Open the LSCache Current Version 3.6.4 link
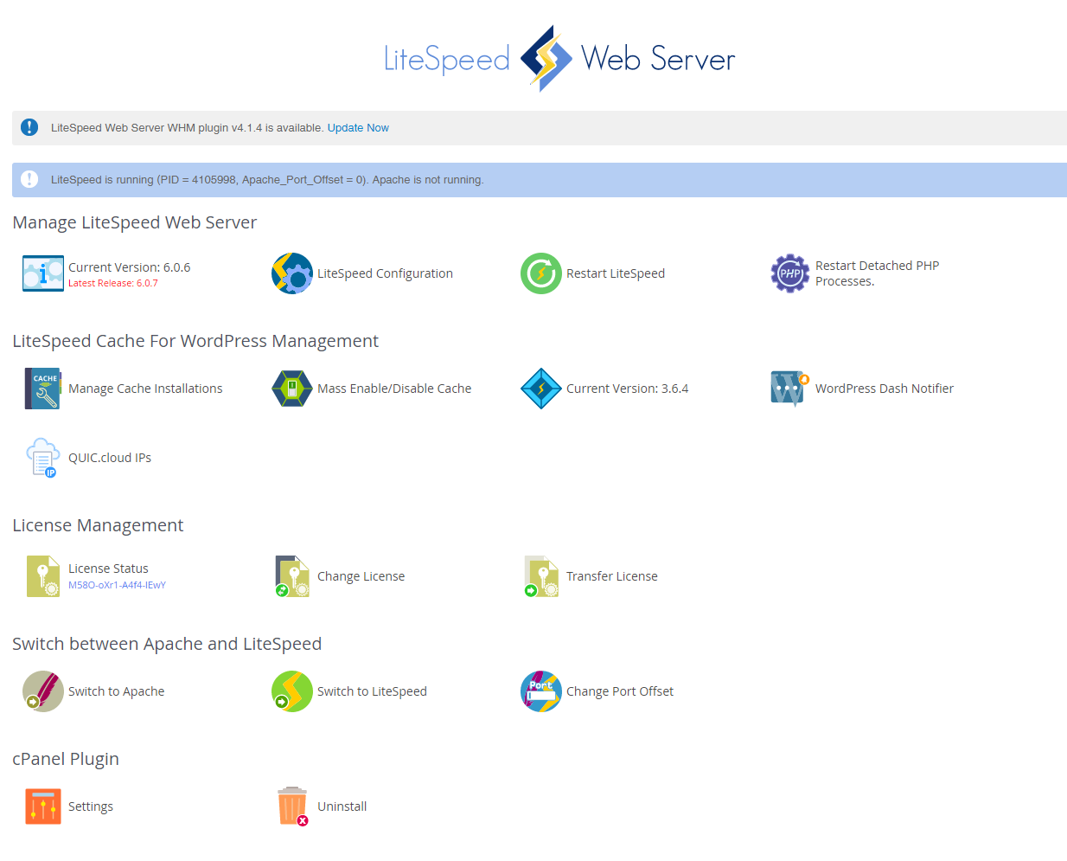 point(627,389)
